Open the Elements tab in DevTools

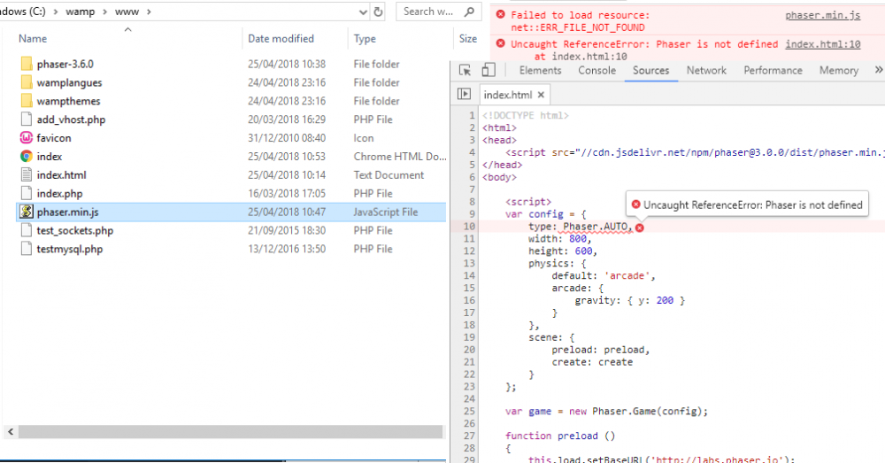coord(540,70)
